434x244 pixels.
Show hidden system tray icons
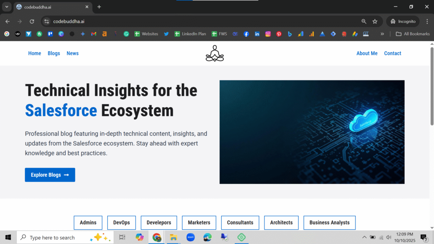pos(364,237)
